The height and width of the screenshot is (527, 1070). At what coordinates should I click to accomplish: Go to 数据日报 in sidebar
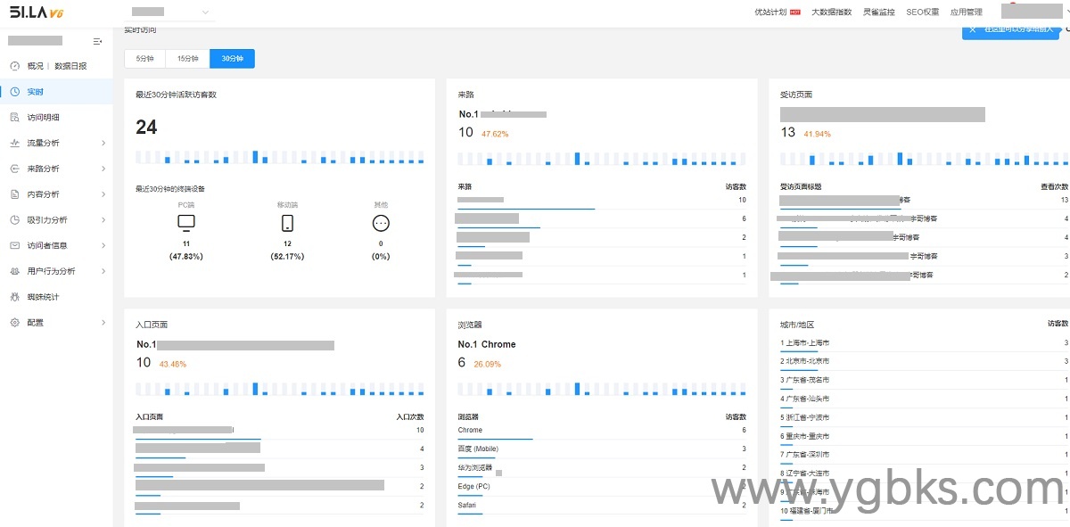pos(70,66)
